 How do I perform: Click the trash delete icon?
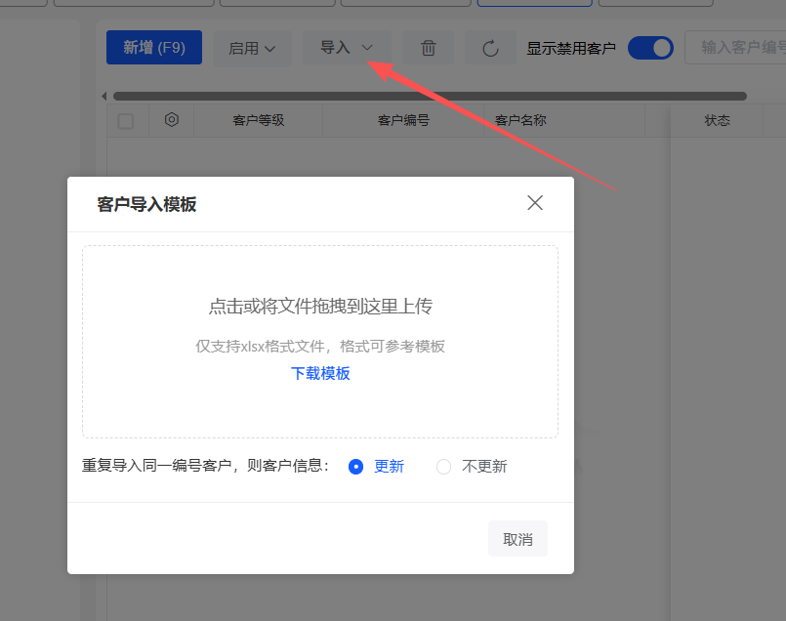(x=428, y=48)
